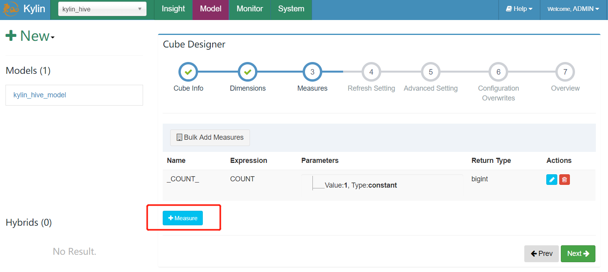Open the Welcome, ADMIN user menu

coord(573,9)
